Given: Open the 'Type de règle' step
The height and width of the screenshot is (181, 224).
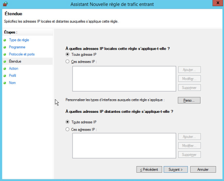Looking at the screenshot, I should click(19, 40).
